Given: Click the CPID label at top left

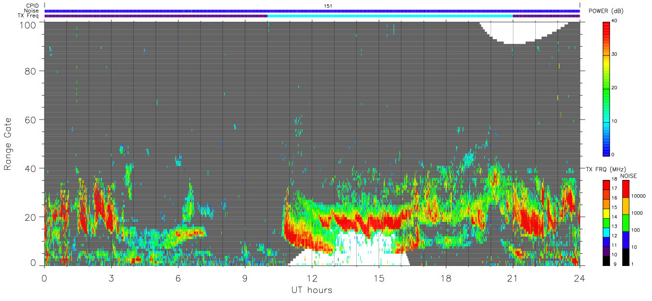Looking at the screenshot, I should point(31,6).
